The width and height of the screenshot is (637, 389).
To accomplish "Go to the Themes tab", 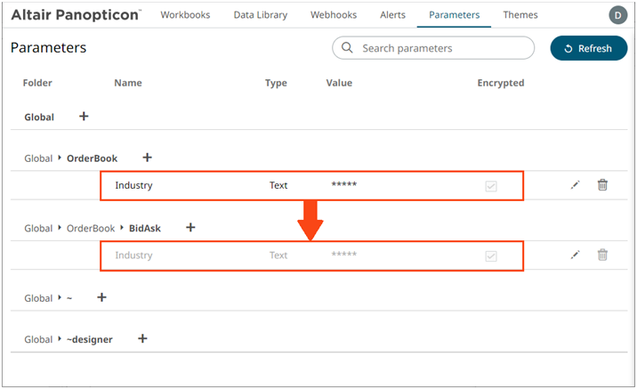I will pos(520,15).
